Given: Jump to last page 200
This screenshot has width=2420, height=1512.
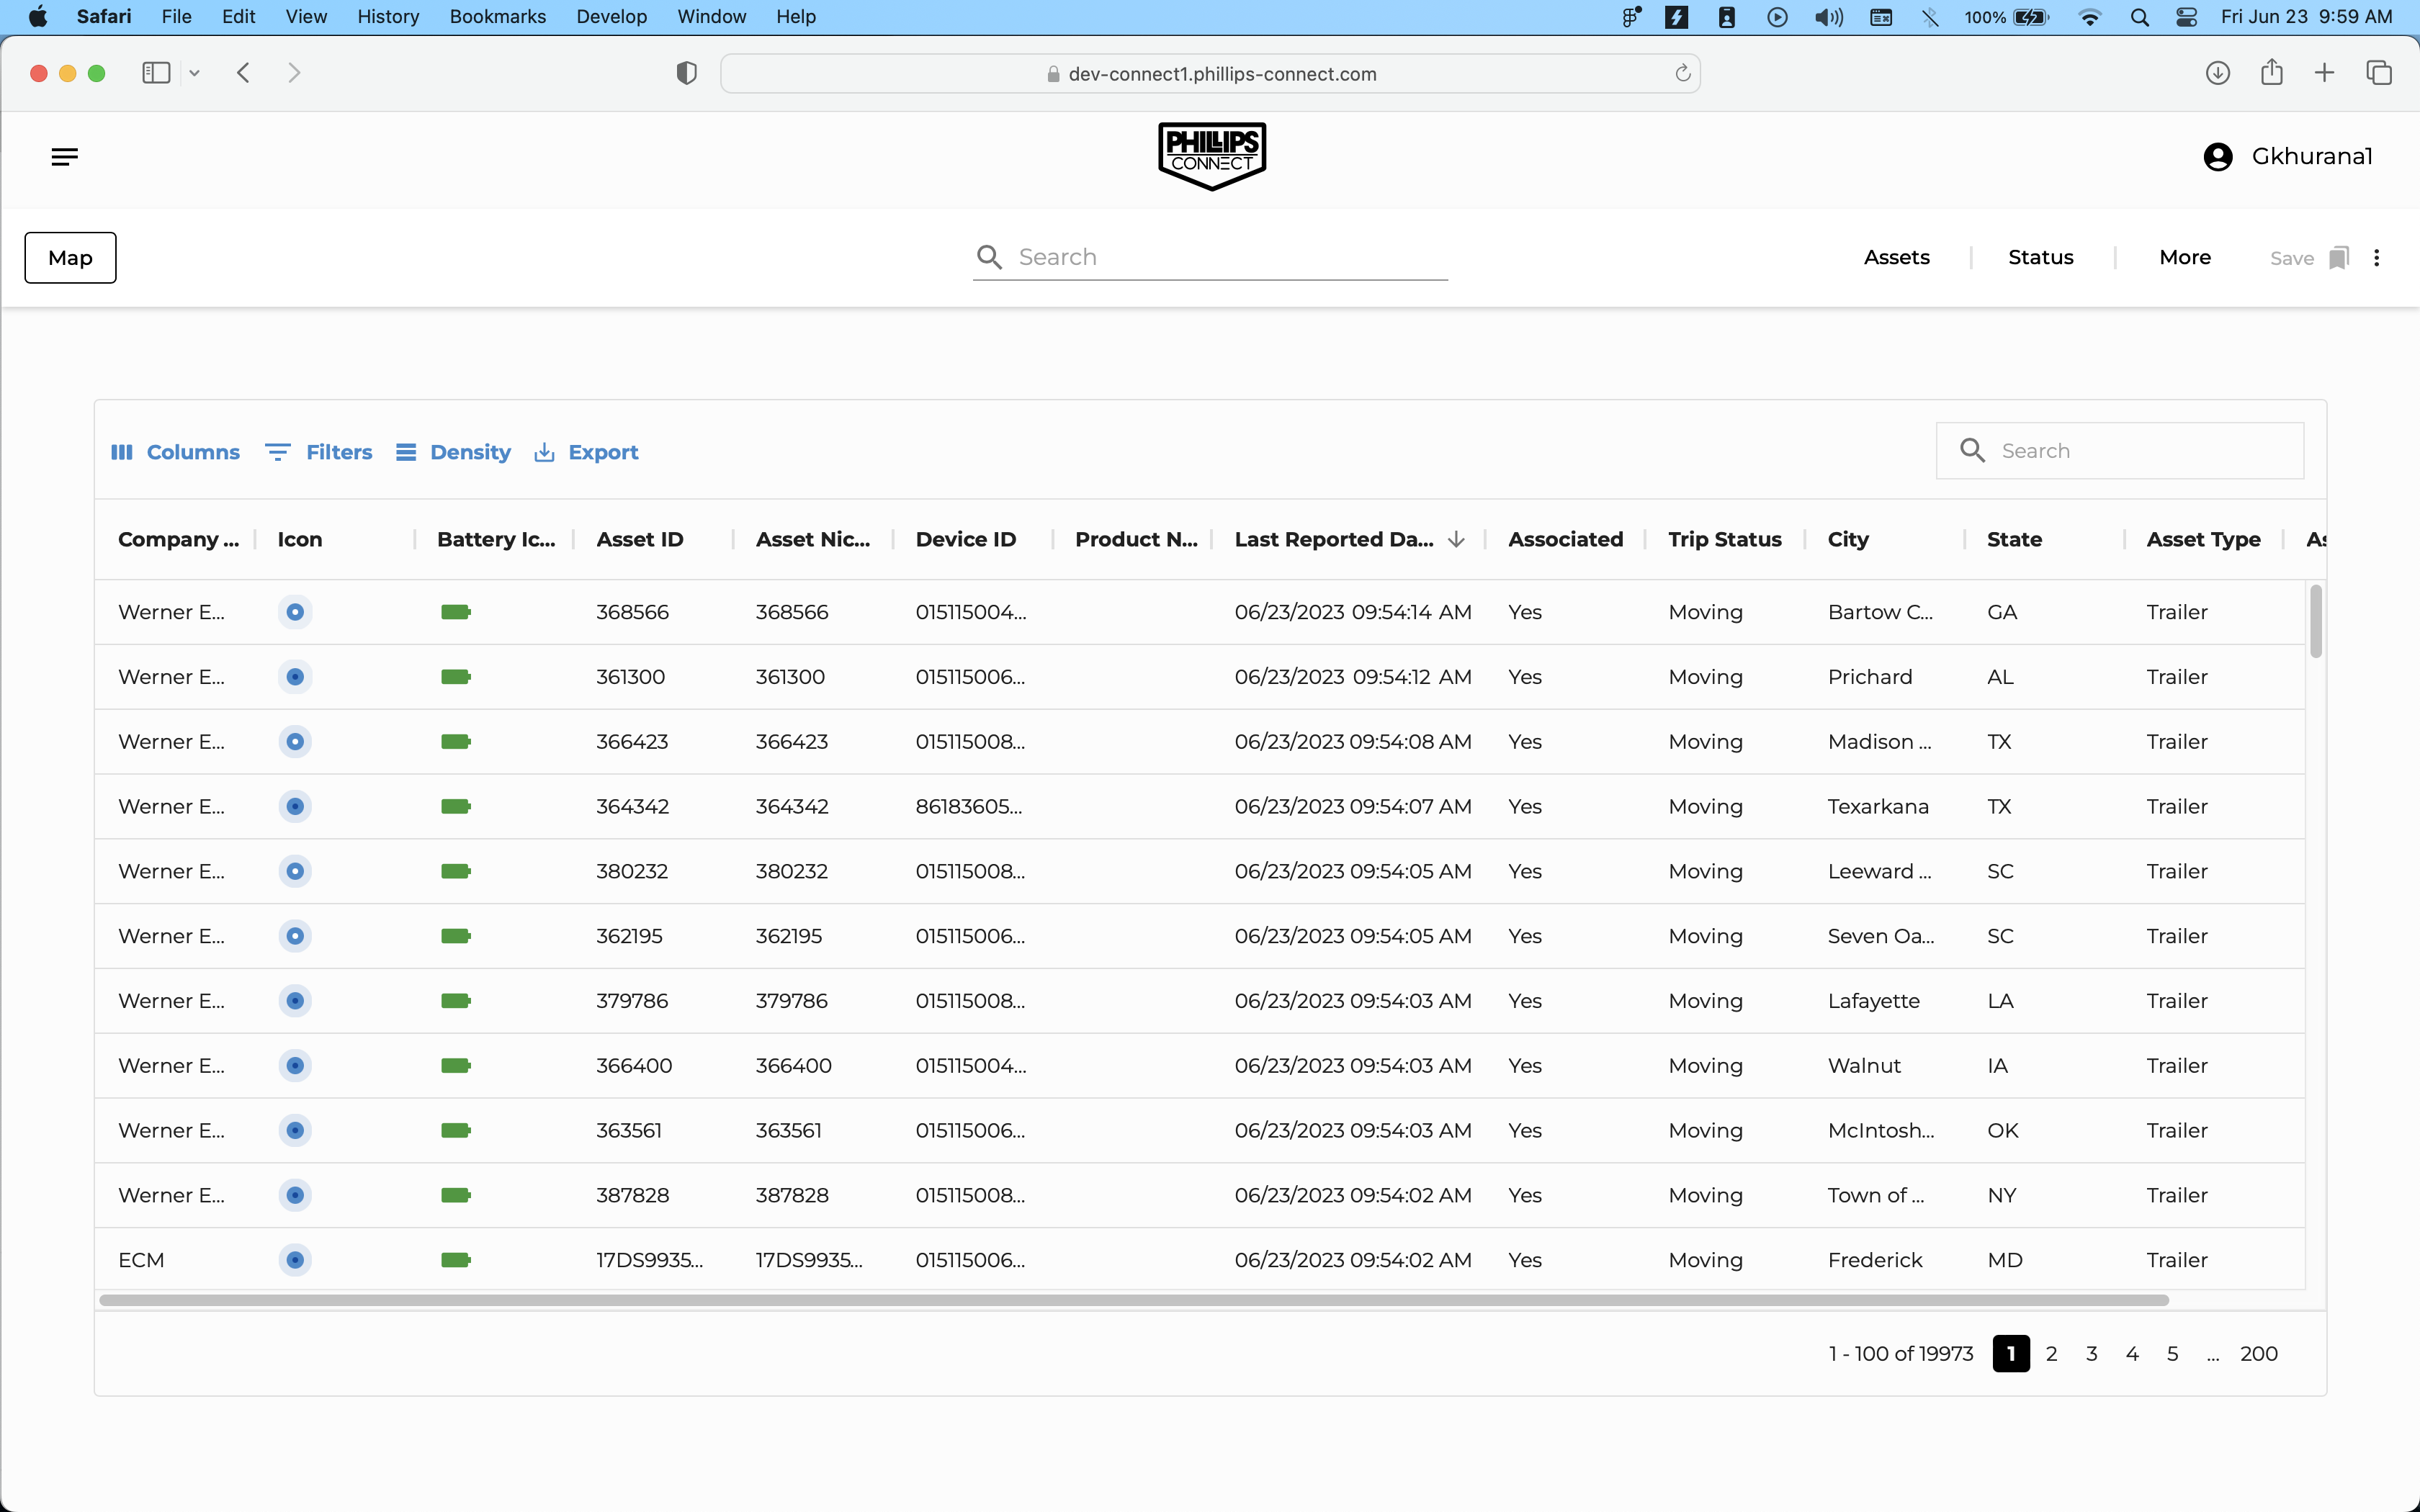Looking at the screenshot, I should 2258,1353.
